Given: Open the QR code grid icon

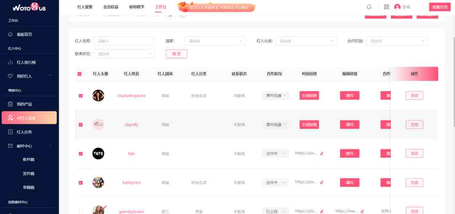Looking at the screenshot, I should coord(386,7).
